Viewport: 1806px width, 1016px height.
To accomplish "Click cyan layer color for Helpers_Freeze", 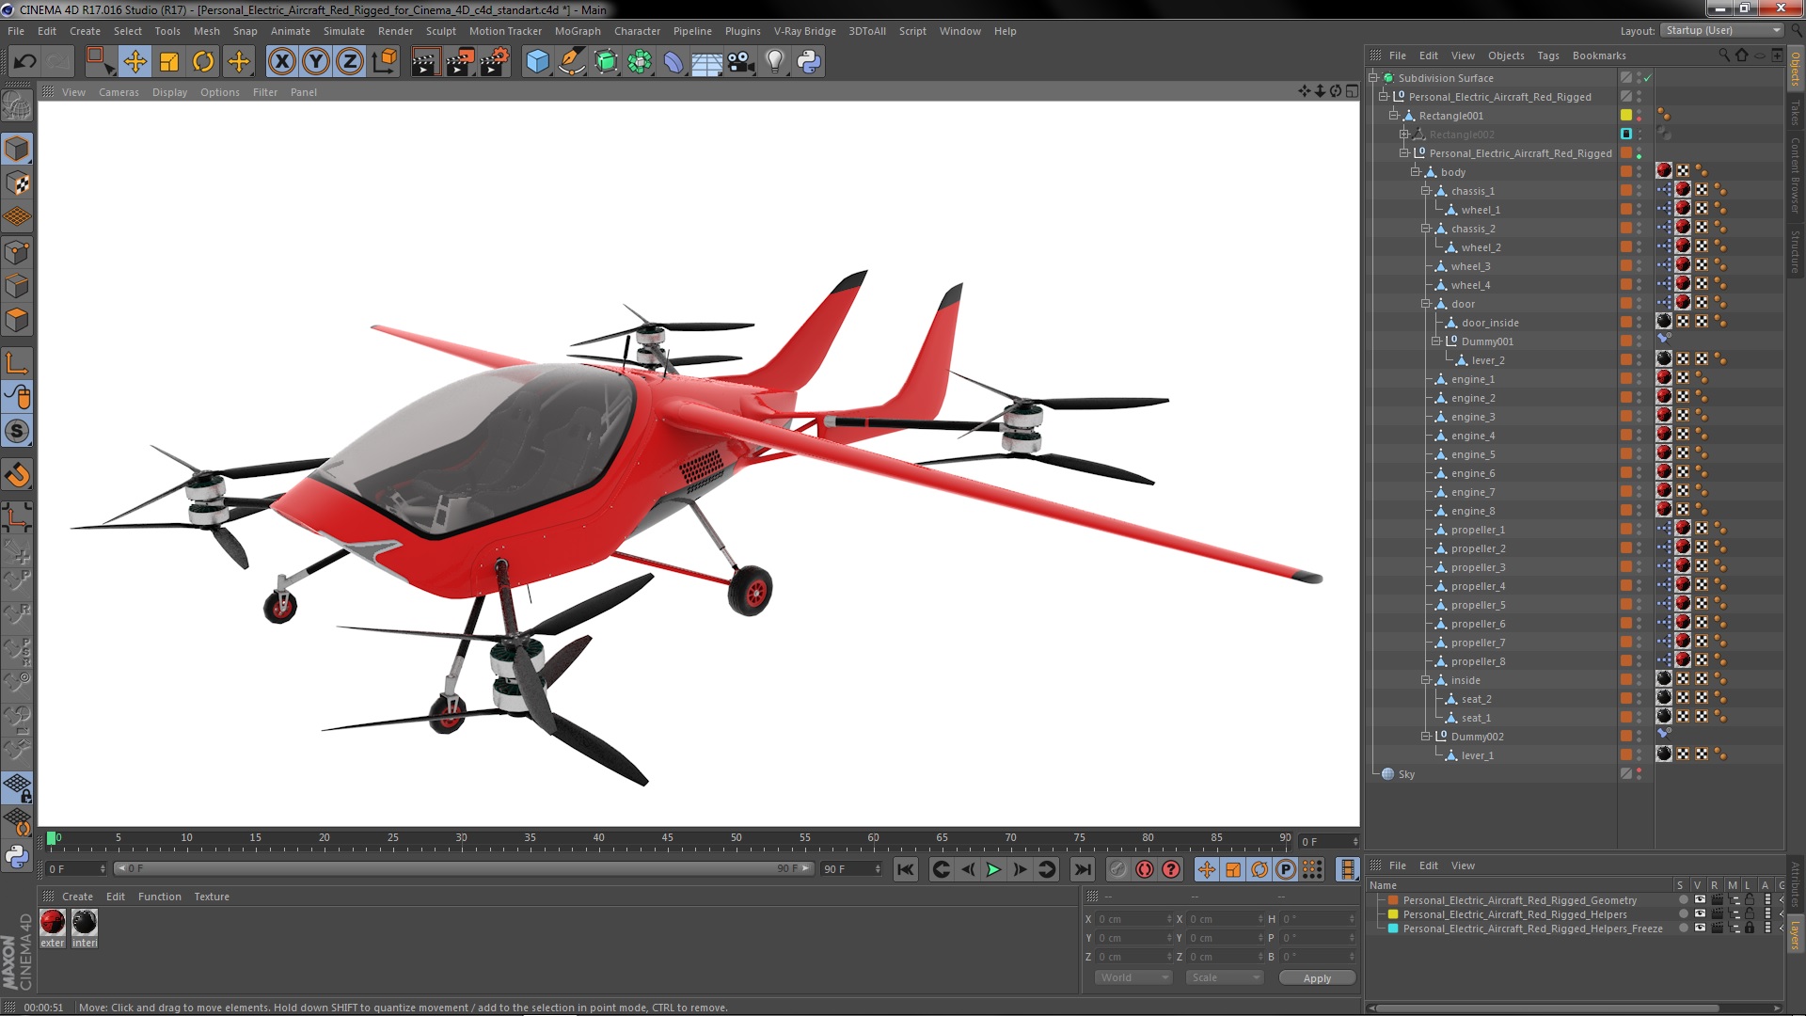I will tap(1393, 929).
